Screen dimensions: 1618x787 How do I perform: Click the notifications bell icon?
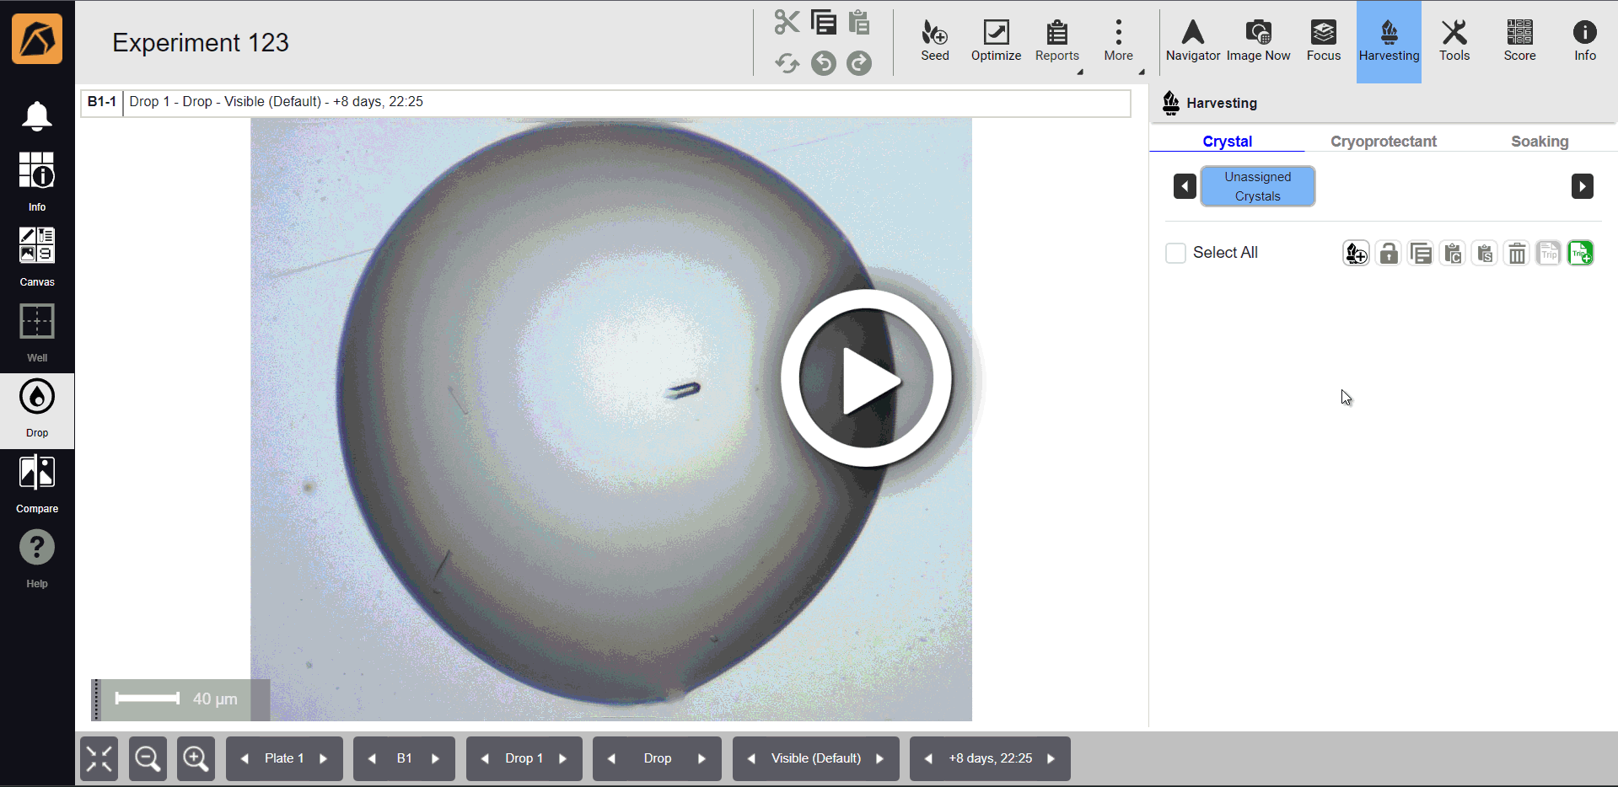click(x=37, y=116)
